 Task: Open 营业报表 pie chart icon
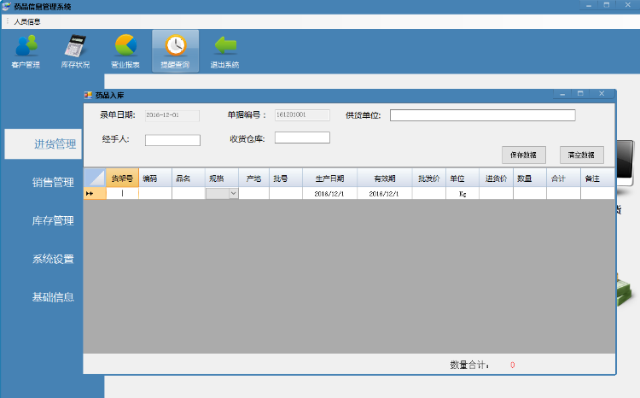pyautogui.click(x=125, y=51)
